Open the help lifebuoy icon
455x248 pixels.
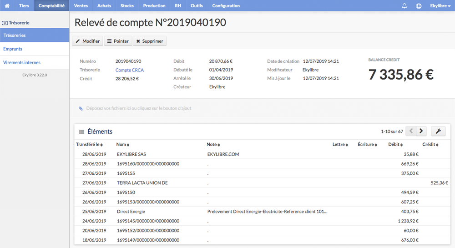pos(419,6)
